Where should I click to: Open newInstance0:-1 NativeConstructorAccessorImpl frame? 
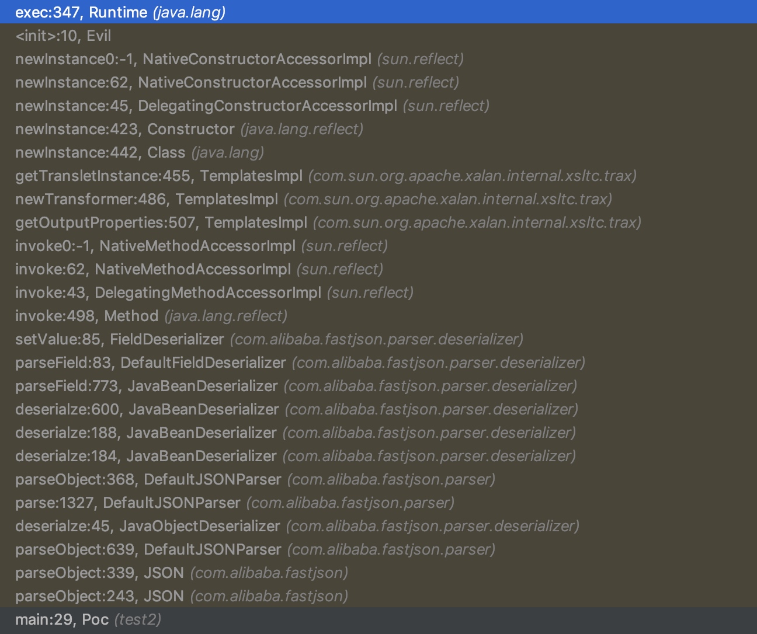(378, 59)
